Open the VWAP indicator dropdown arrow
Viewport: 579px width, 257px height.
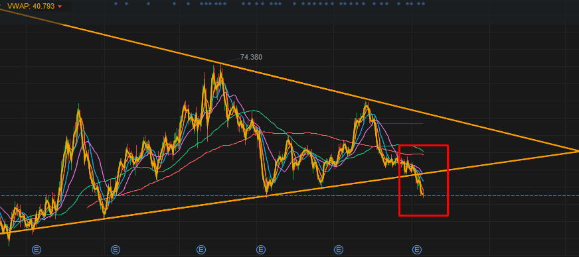(60, 7)
